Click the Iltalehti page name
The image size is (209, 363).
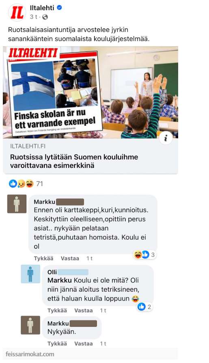pyautogui.click(x=42, y=8)
